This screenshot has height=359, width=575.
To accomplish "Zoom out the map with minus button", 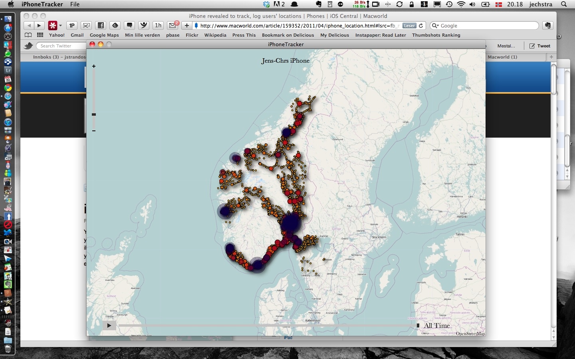I will 94,131.
